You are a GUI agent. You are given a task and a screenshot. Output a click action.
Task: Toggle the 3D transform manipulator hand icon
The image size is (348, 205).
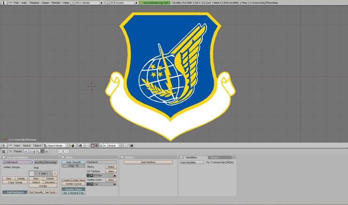pyautogui.click(x=92, y=146)
